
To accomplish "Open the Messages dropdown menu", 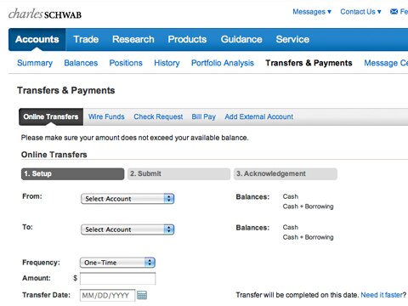I will coord(312,12).
